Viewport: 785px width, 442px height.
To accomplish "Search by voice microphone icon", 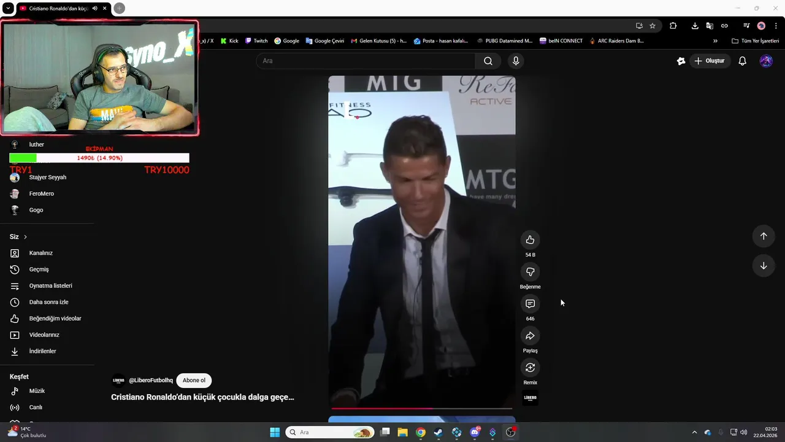I will (x=516, y=61).
